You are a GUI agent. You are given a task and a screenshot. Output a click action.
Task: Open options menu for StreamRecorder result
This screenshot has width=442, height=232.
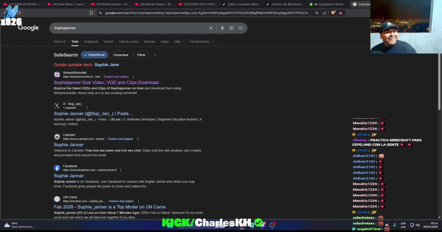click(x=133, y=77)
